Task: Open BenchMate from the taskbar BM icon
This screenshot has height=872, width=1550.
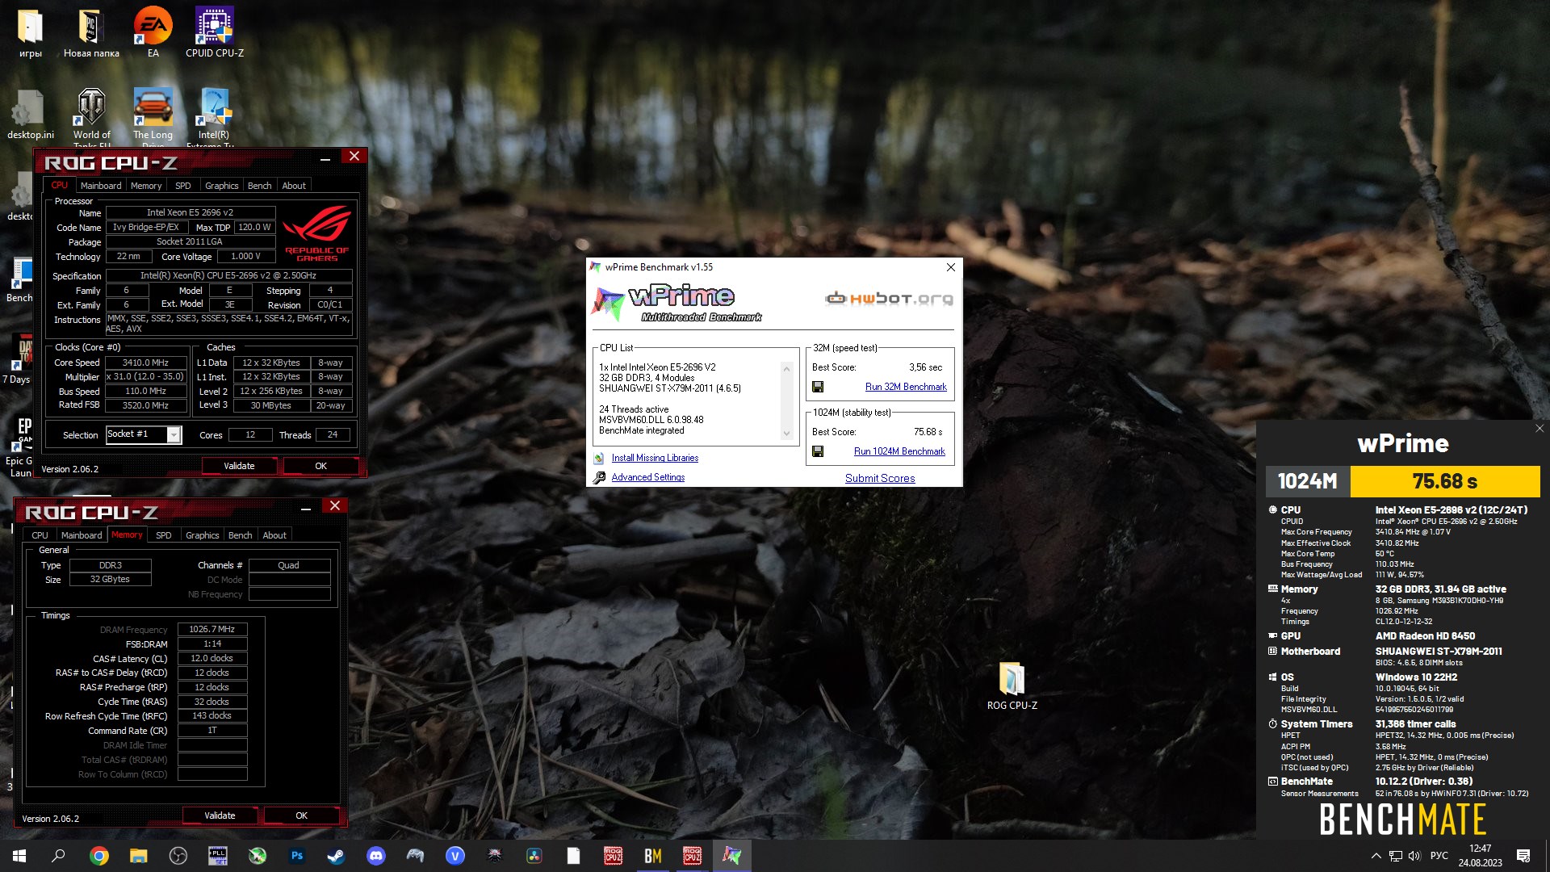Action: point(652,856)
